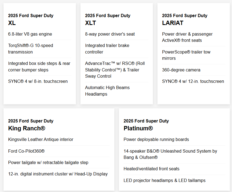Click LED projector headlamps & taillamps text

point(165,180)
